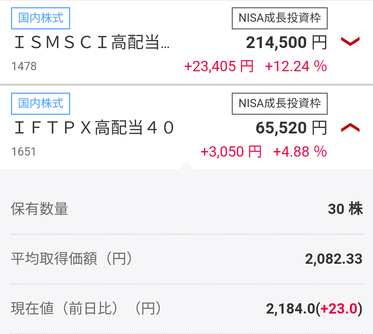
Task: Select NISA成長投資枠 label above 65,520 円
Action: pyautogui.click(x=279, y=103)
